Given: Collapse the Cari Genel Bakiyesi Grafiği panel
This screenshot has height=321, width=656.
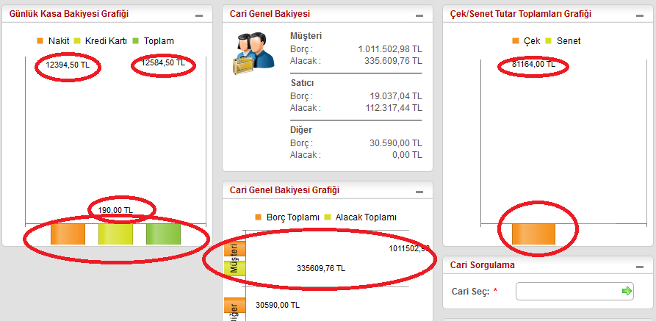Looking at the screenshot, I should point(419,192).
